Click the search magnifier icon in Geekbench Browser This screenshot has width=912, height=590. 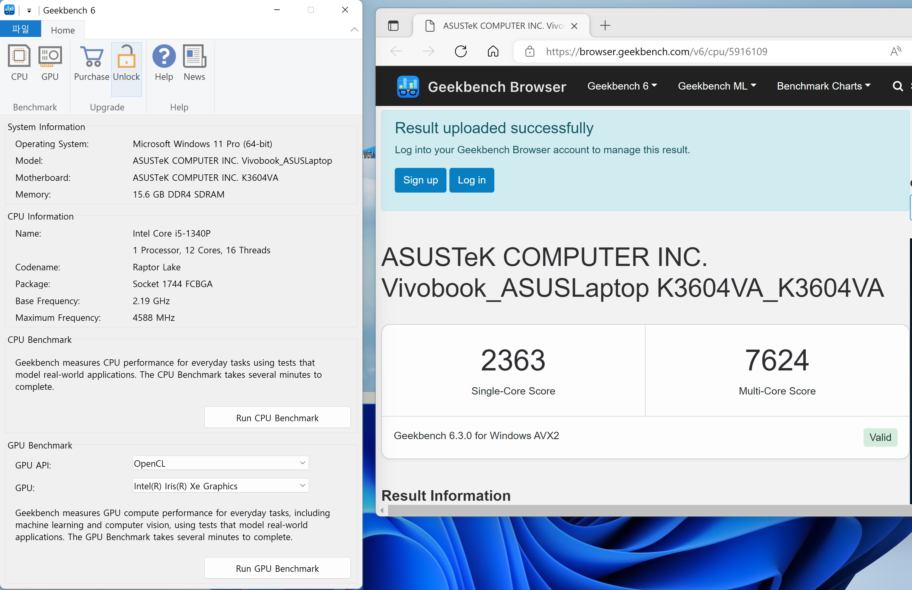point(897,86)
